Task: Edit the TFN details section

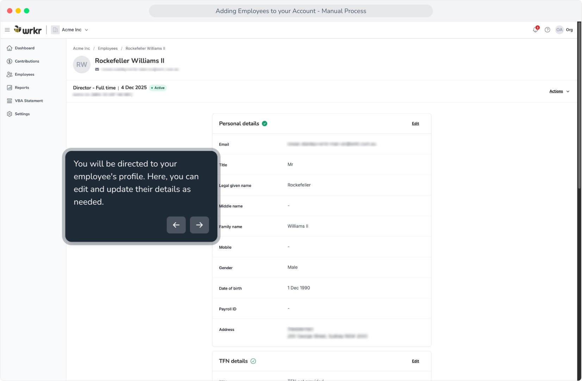Action: click(415, 361)
